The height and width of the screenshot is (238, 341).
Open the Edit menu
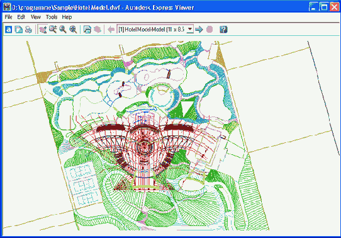tap(21, 17)
